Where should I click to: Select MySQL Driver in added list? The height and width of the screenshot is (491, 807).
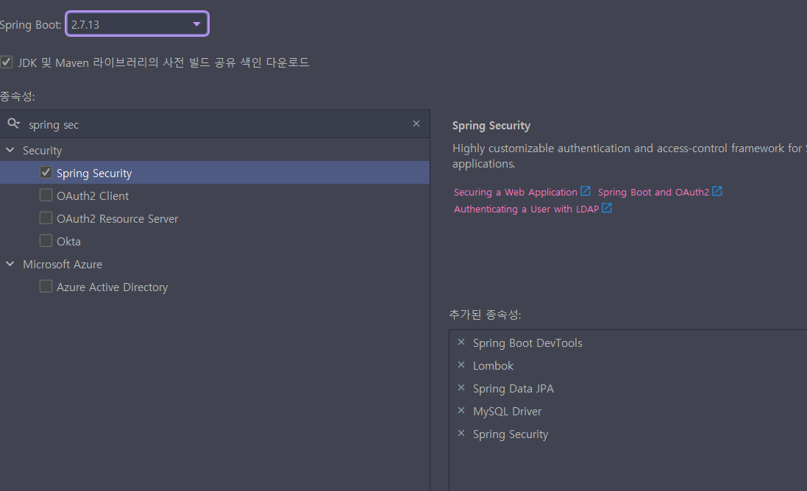click(x=507, y=412)
